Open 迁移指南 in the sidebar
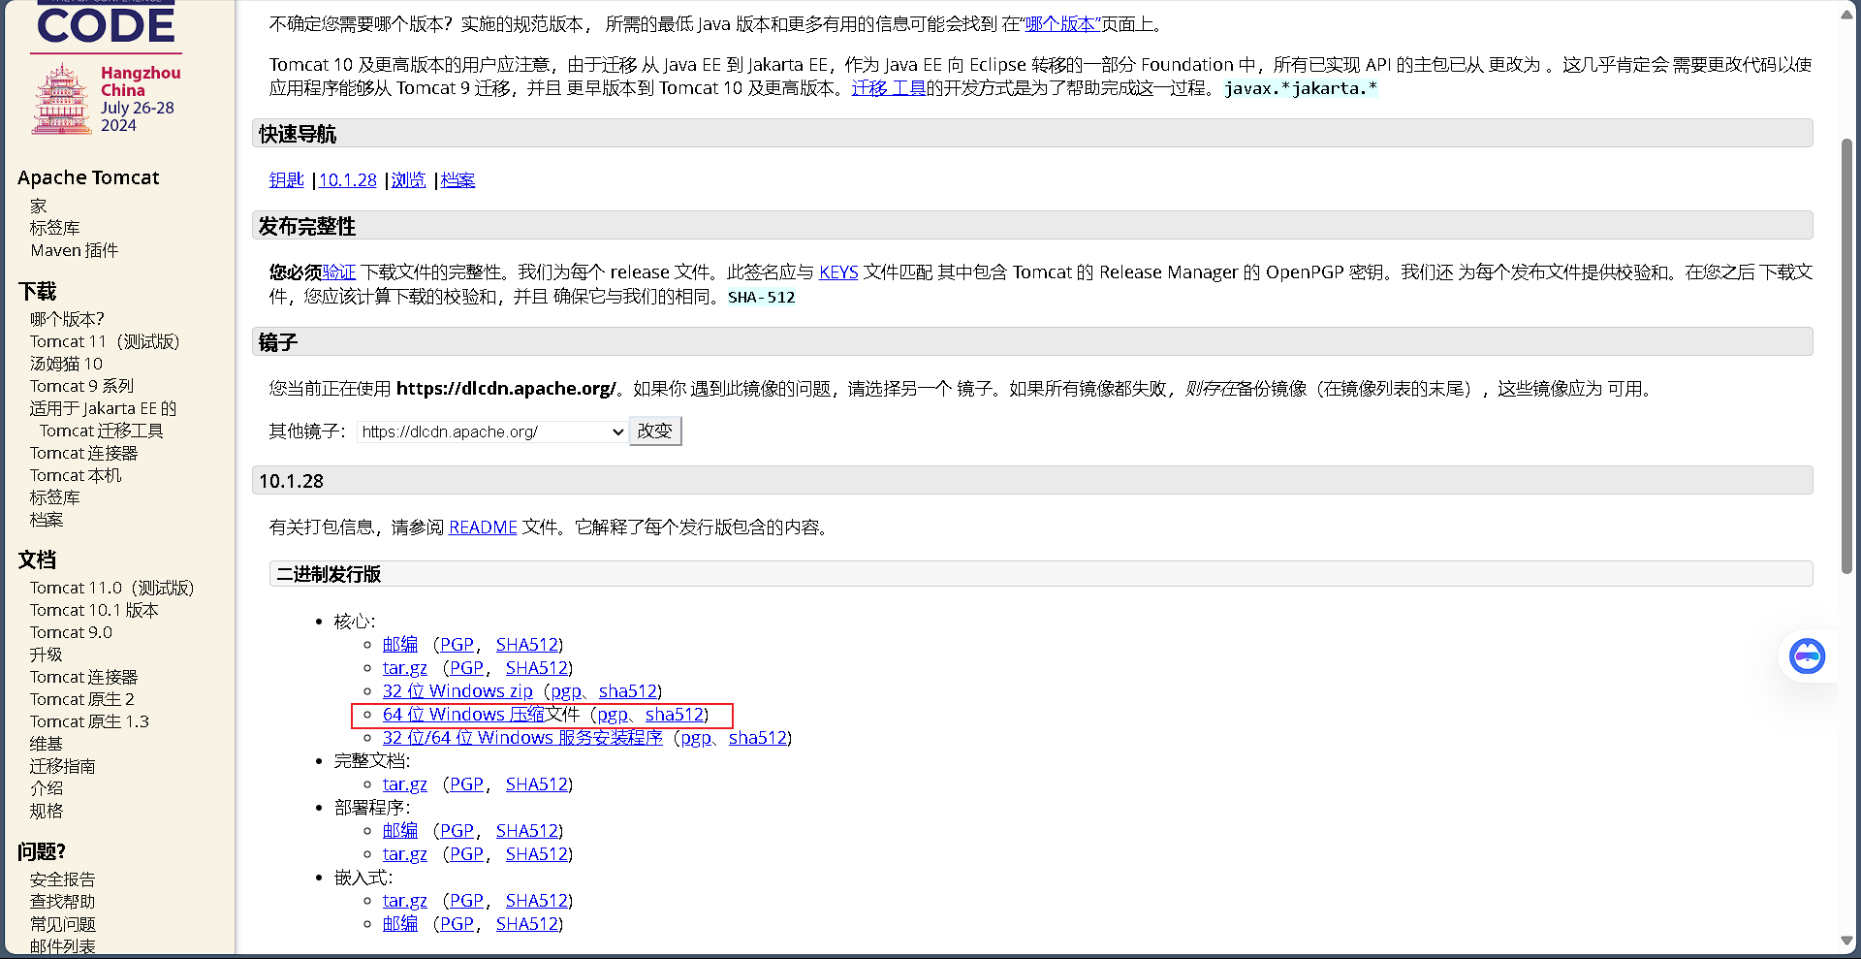The width and height of the screenshot is (1861, 959). coord(63,767)
